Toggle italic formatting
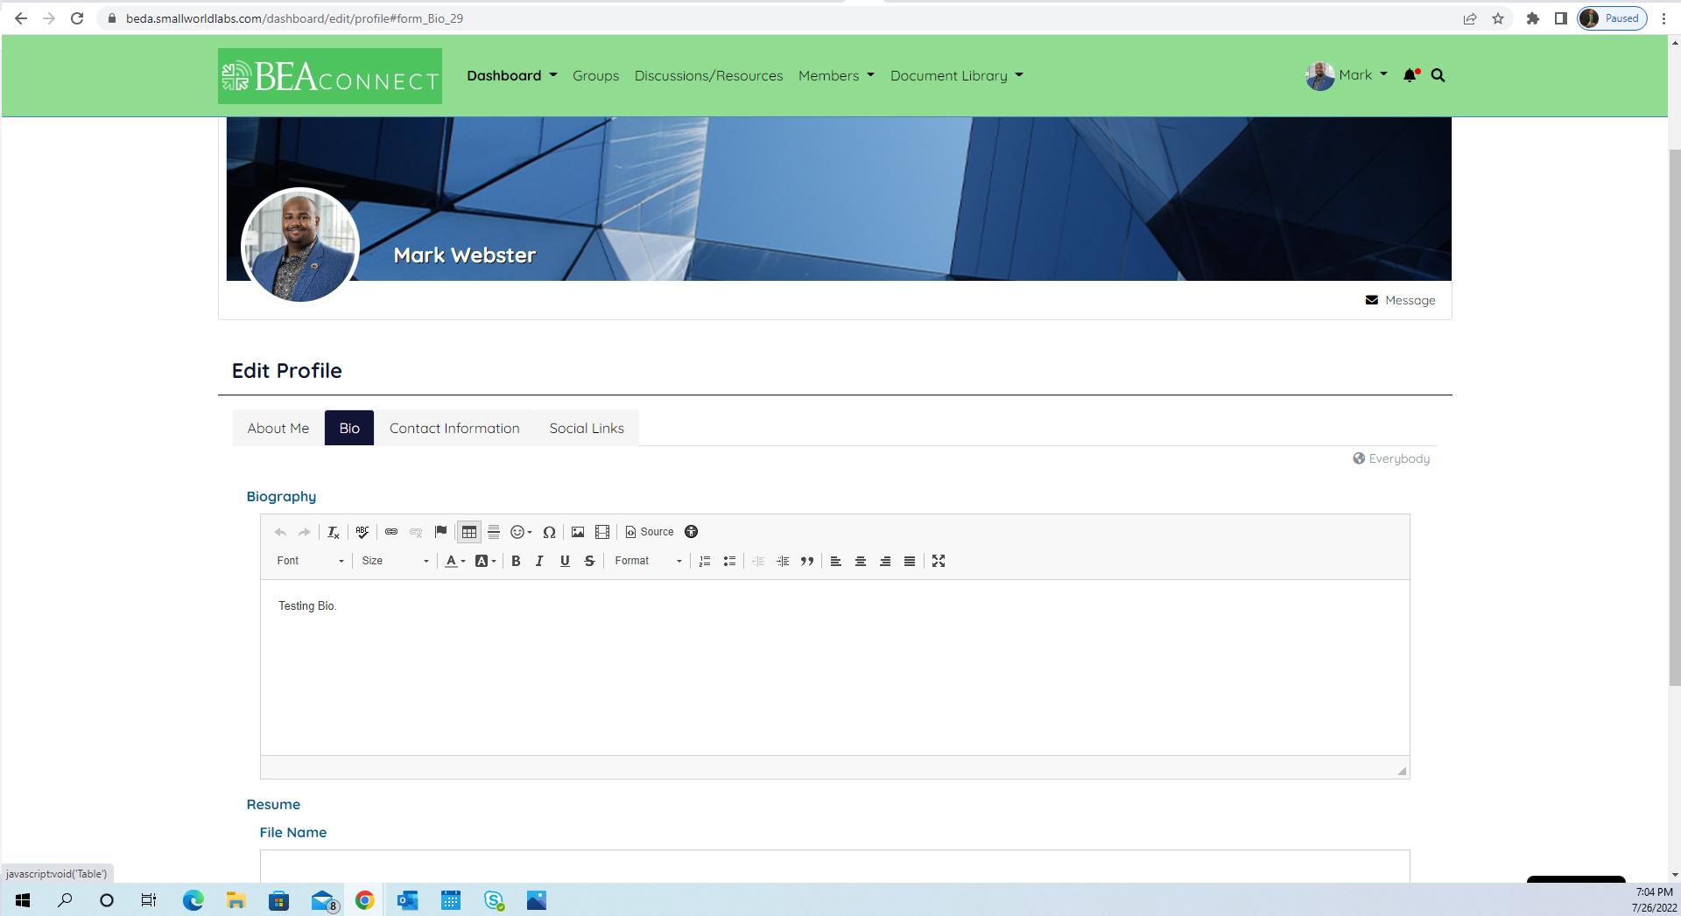 [x=539, y=561]
